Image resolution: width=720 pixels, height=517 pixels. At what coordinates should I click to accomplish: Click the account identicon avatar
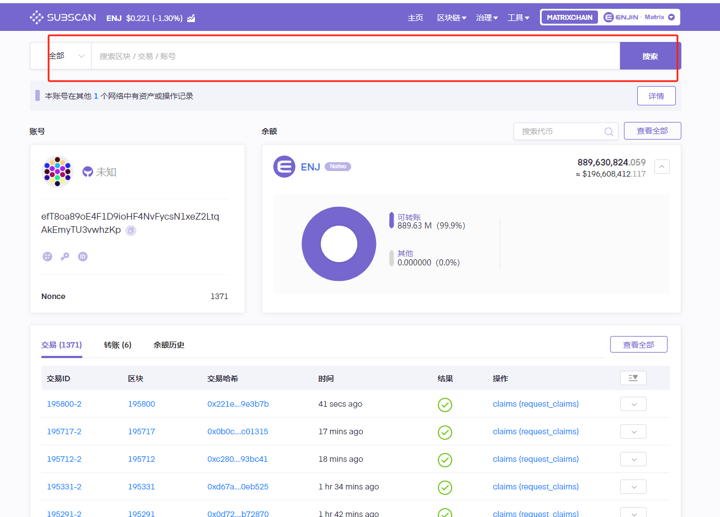pyautogui.click(x=57, y=172)
